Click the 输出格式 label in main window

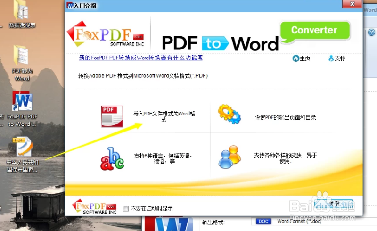tap(213, 222)
